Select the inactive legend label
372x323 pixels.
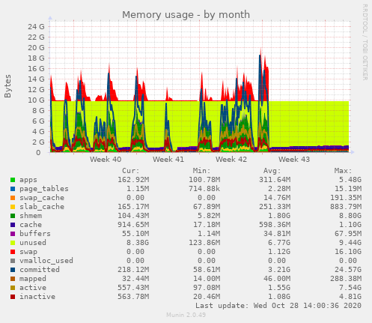(37, 297)
